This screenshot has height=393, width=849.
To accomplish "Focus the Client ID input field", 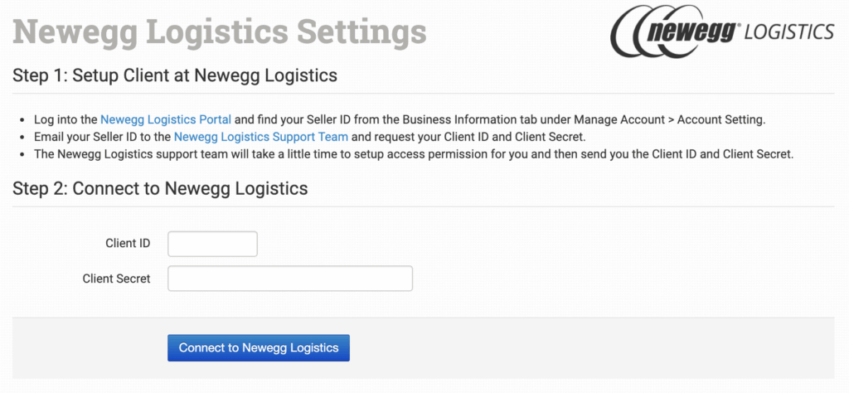I will coord(212,244).
